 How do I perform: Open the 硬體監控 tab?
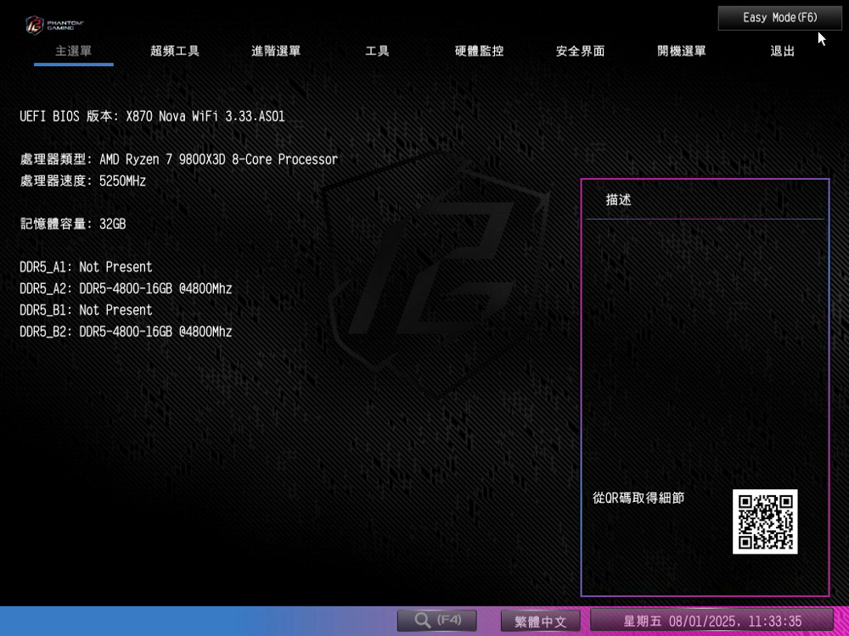[x=479, y=51]
